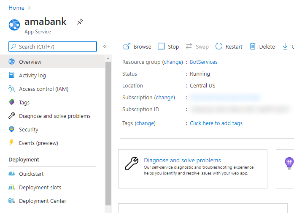The image size is (294, 213).
Task: Open the Tags sidebar item
Action: coord(24,102)
